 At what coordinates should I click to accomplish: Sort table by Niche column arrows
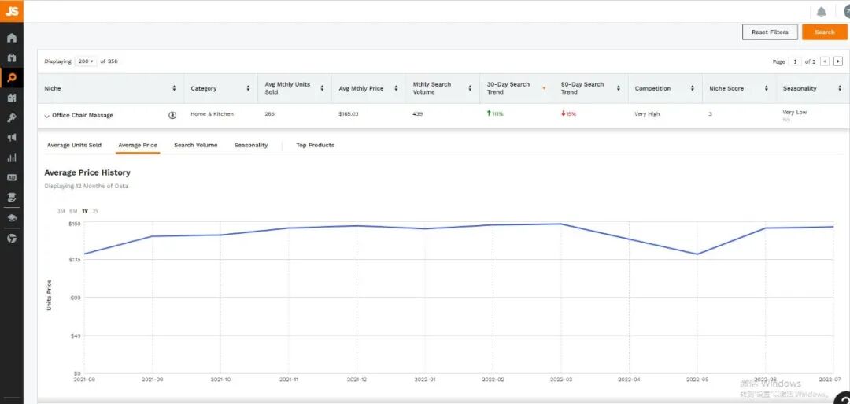[174, 88]
